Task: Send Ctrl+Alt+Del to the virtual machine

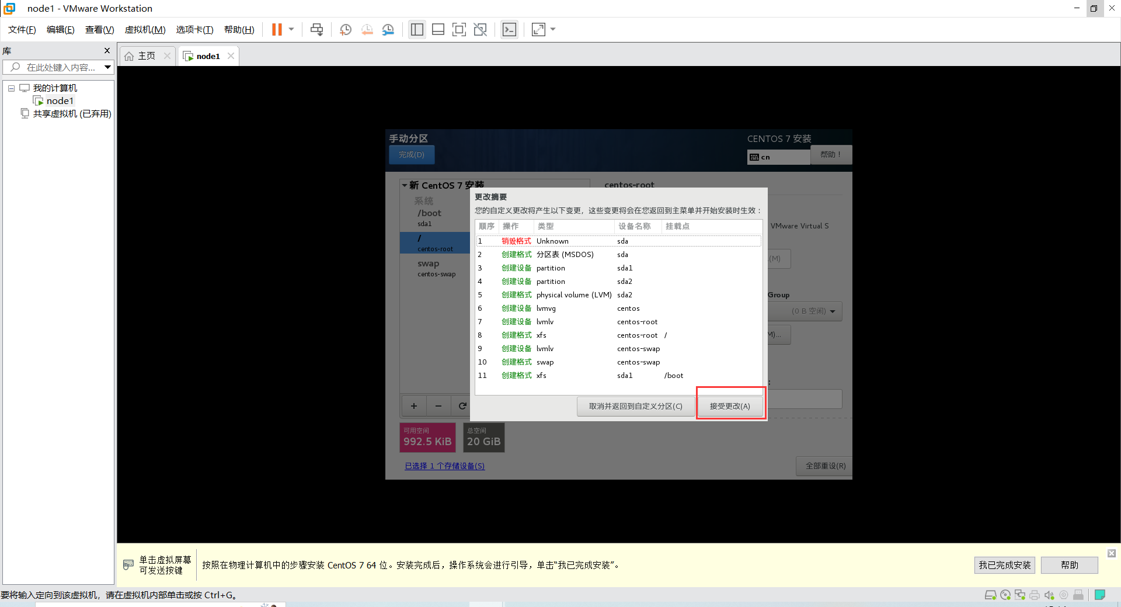Action: [x=316, y=29]
